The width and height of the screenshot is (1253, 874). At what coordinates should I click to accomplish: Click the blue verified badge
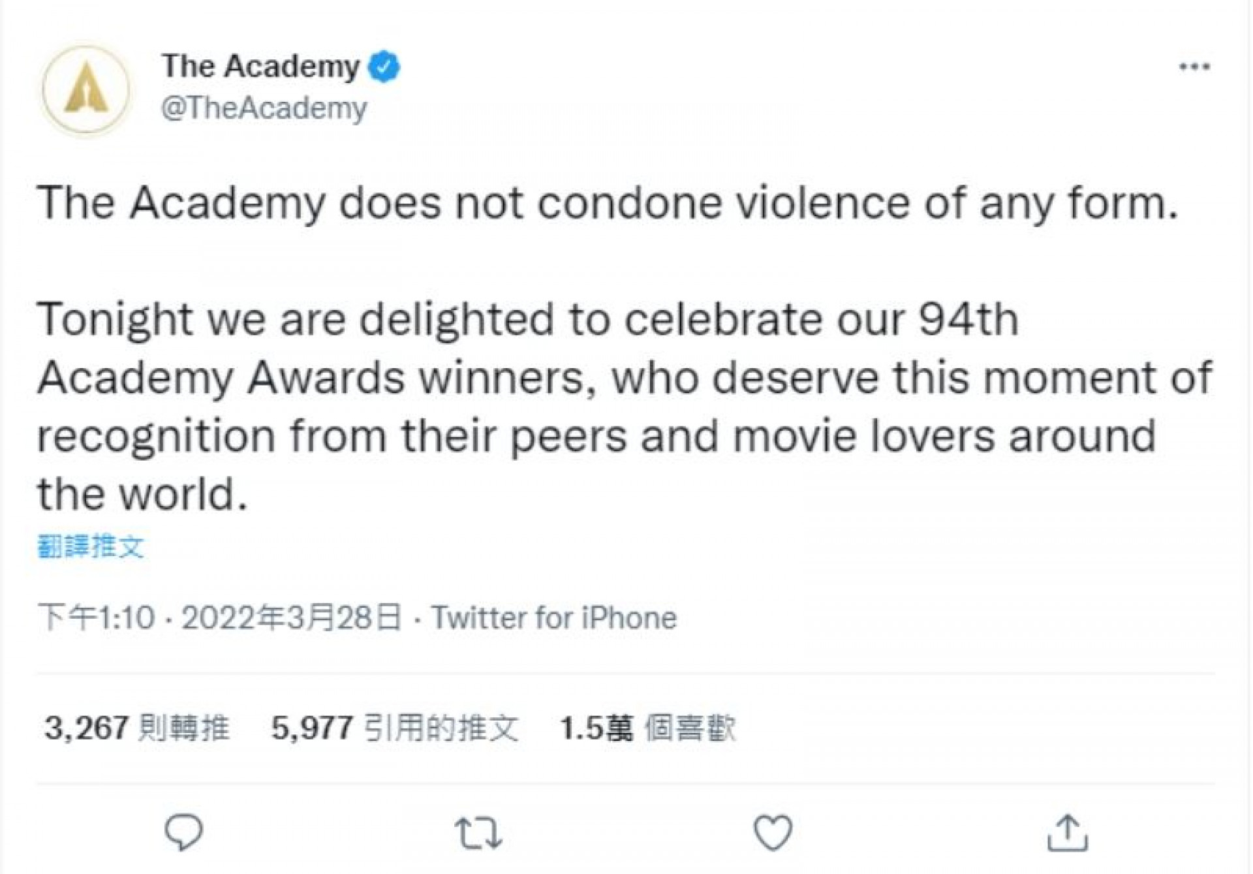pos(385,67)
